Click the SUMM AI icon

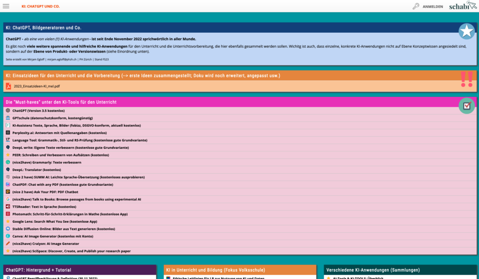coord(8,176)
